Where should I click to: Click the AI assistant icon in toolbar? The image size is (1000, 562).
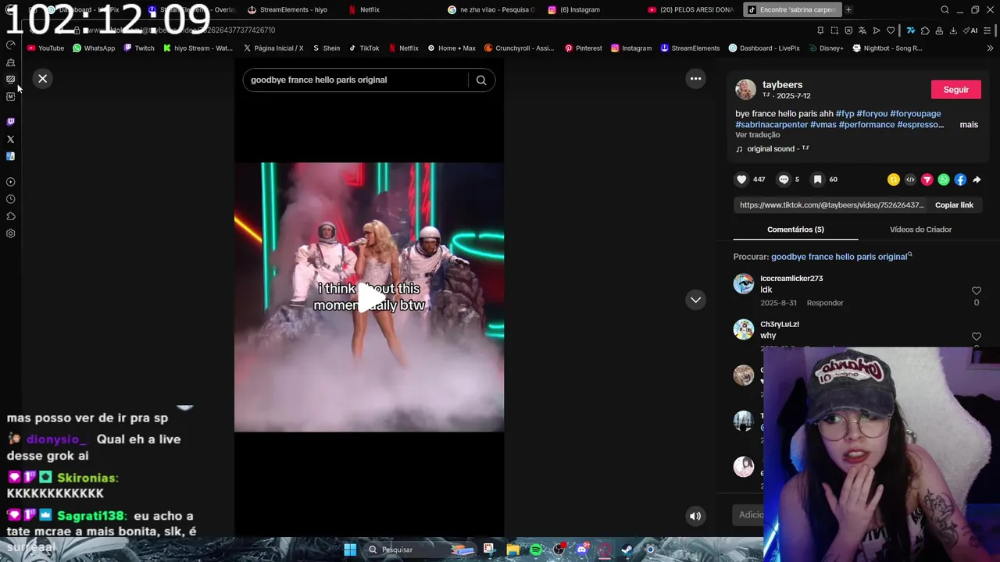pos(971,30)
